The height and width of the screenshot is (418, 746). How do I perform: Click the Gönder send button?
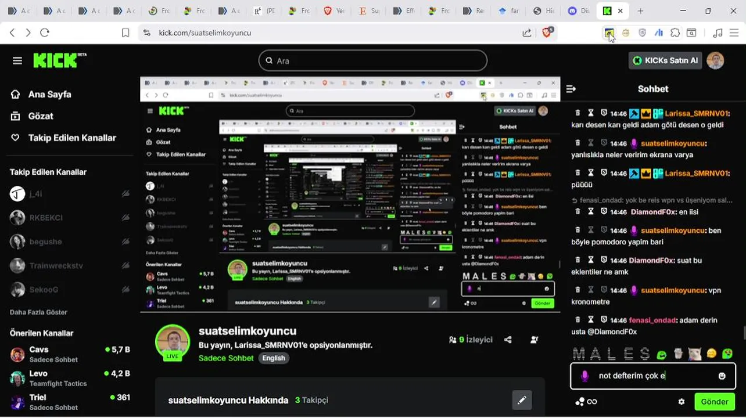coord(715,402)
